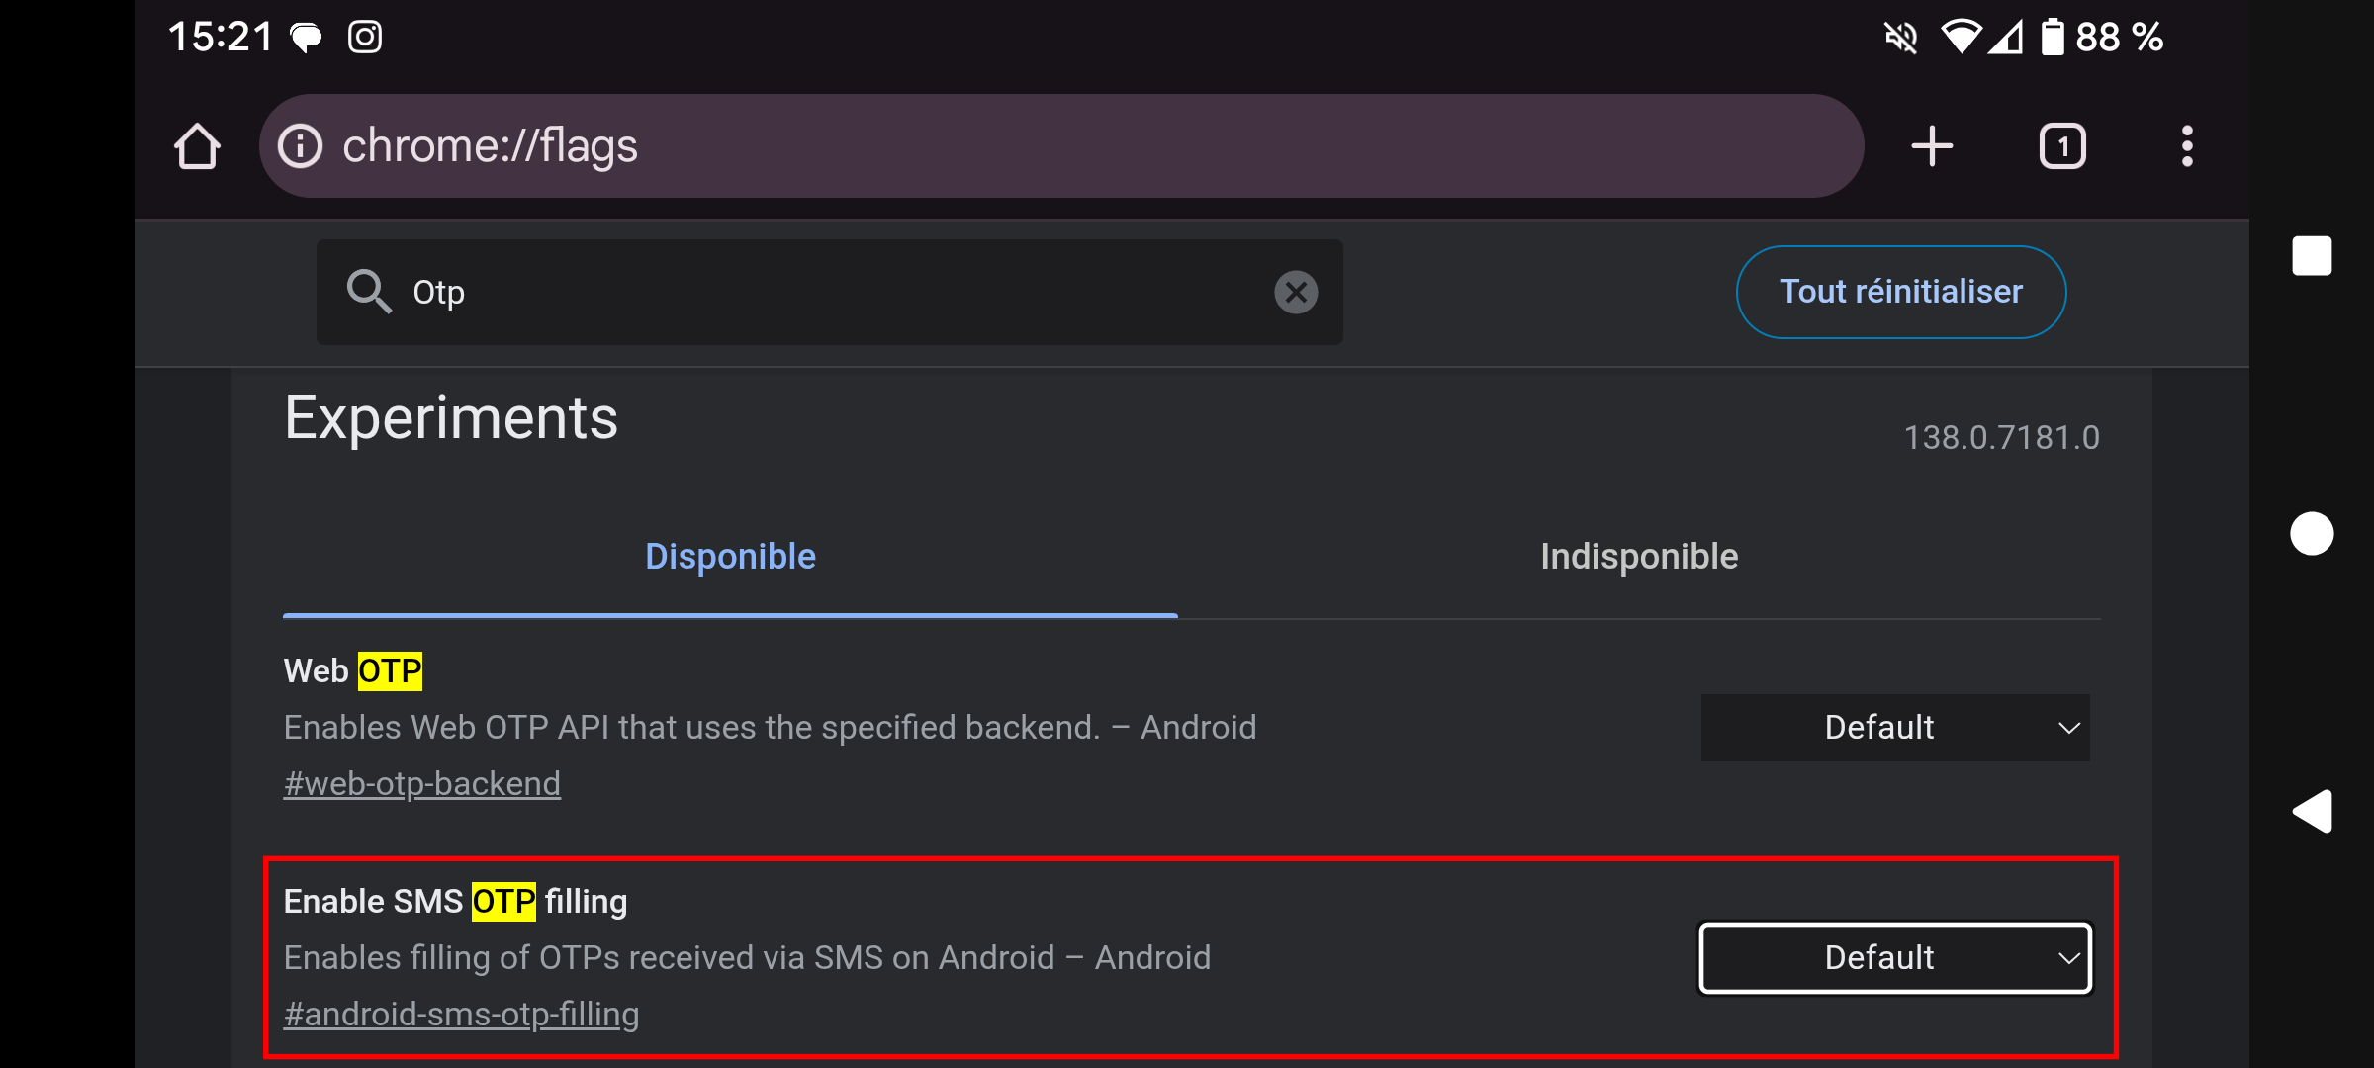Screen dimensions: 2374x1068
Task: Tap the recent apps square button
Action: point(2313,255)
